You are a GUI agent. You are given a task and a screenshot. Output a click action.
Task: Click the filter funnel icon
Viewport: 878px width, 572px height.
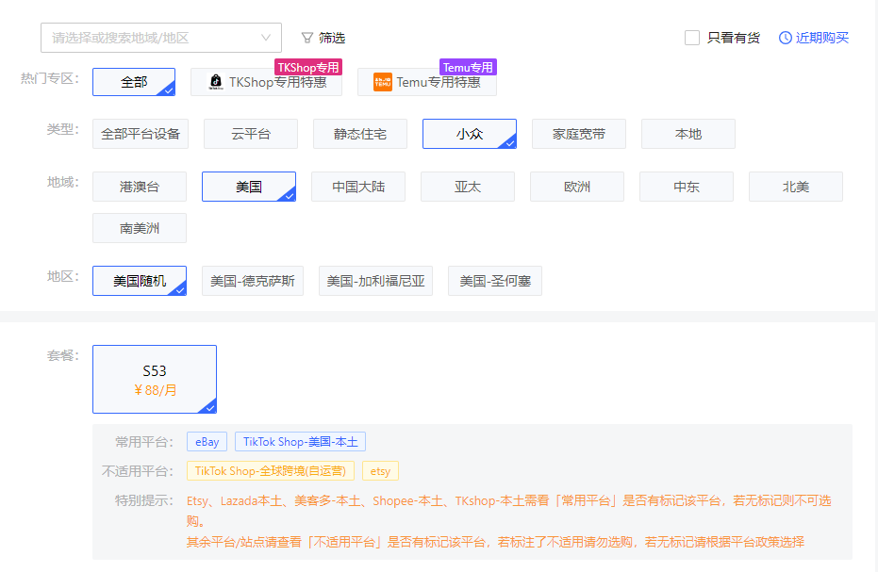point(307,38)
